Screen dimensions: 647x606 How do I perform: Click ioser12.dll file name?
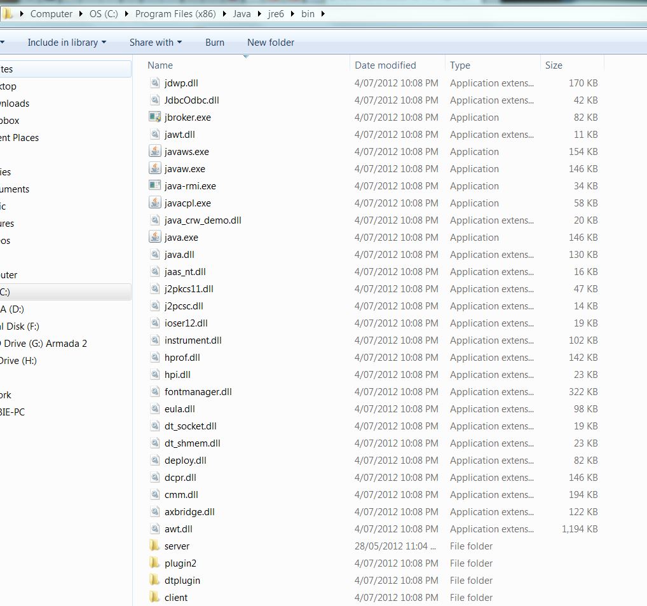pos(186,323)
